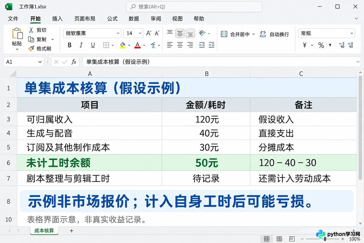
Task: Click the Cut scissors icon
Action: point(31,30)
